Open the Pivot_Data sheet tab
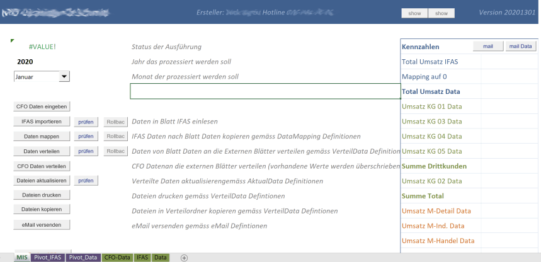541x262 pixels. [83, 258]
